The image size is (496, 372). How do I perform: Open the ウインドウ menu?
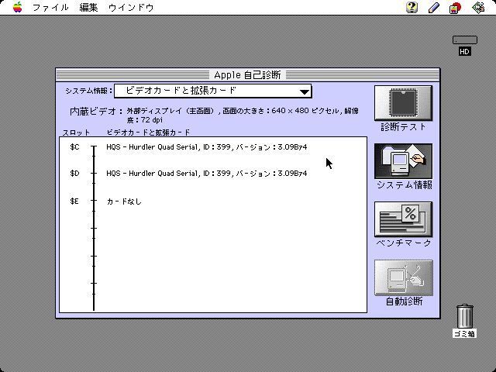(x=131, y=7)
